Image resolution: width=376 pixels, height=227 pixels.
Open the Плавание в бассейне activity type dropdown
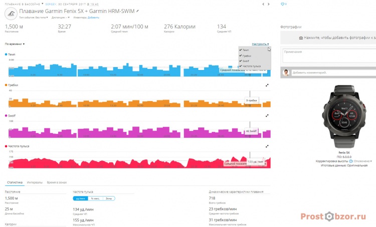(x=24, y=4)
